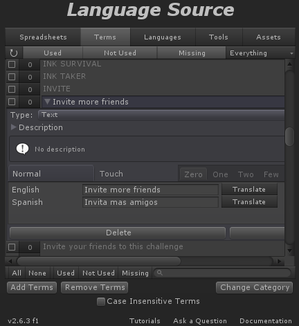
Task: Click the vertical scrollbar down arrow
Action: pos(289,251)
